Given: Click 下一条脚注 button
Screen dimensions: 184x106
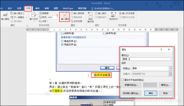Looking at the screenshot, I should [x=17, y=17].
